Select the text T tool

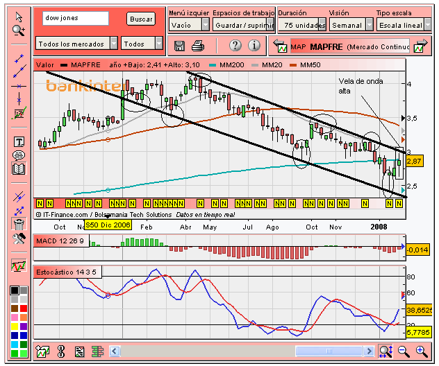click(x=19, y=142)
